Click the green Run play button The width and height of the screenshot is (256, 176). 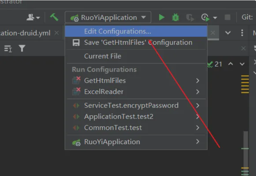162,17
